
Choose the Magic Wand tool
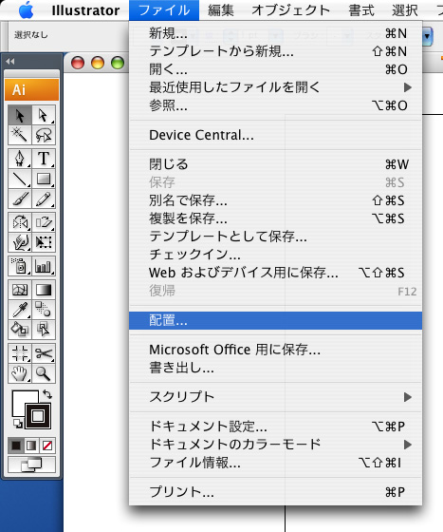click(20, 135)
